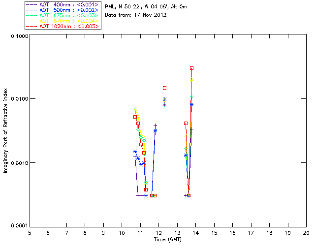Screen dimensions: 315x252
Task: Click the x-axis tick label 12
Action: (158, 233)
